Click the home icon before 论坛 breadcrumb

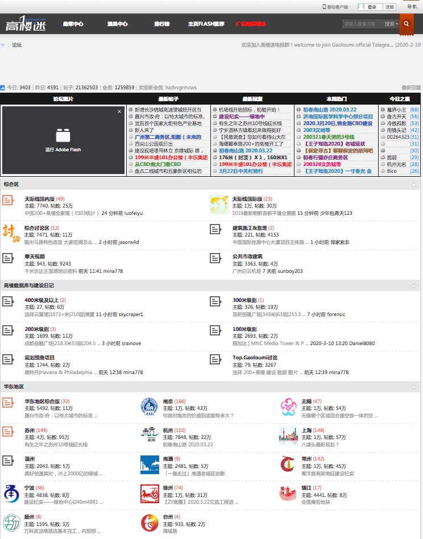[x=3, y=45]
